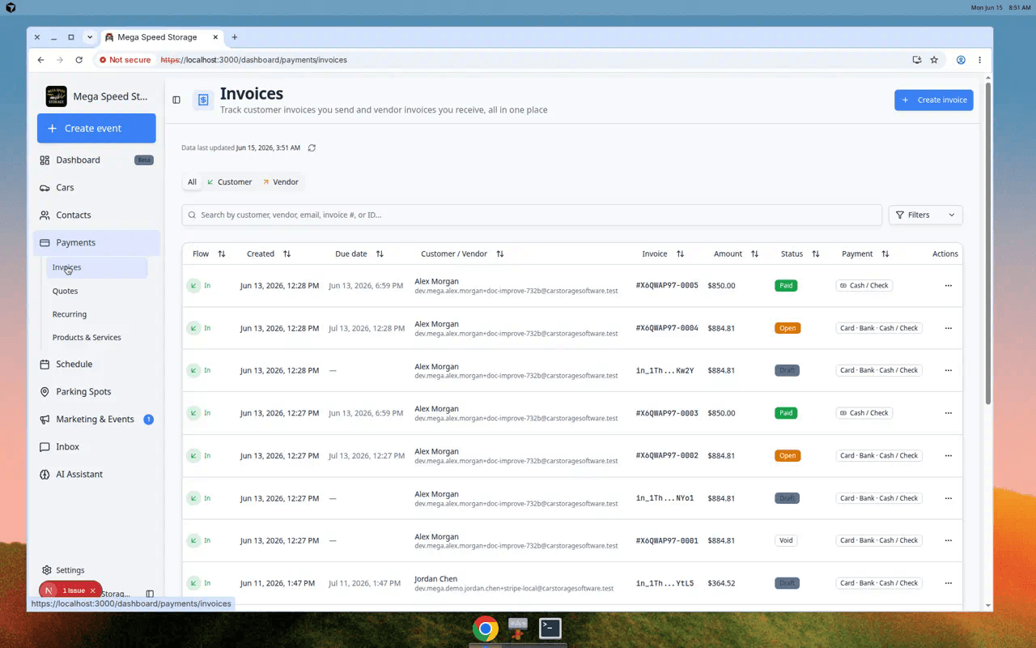The height and width of the screenshot is (648, 1036).
Task: Open Parking Spots in sidebar
Action: point(96,392)
